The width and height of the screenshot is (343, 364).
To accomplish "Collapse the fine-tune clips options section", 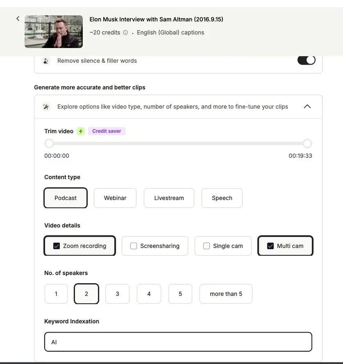I will point(307,106).
